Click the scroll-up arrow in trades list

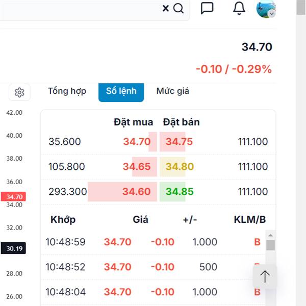click(x=270, y=235)
